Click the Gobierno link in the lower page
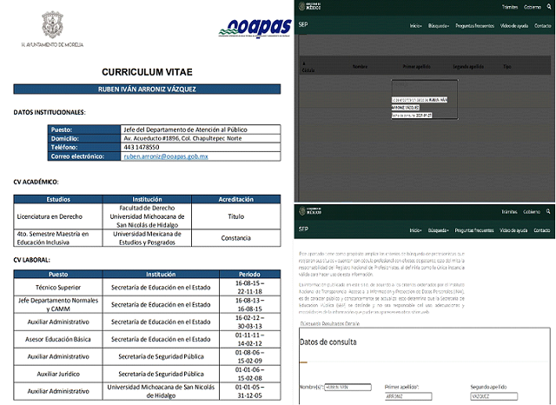Screen dimensions: 556x405 point(531,210)
